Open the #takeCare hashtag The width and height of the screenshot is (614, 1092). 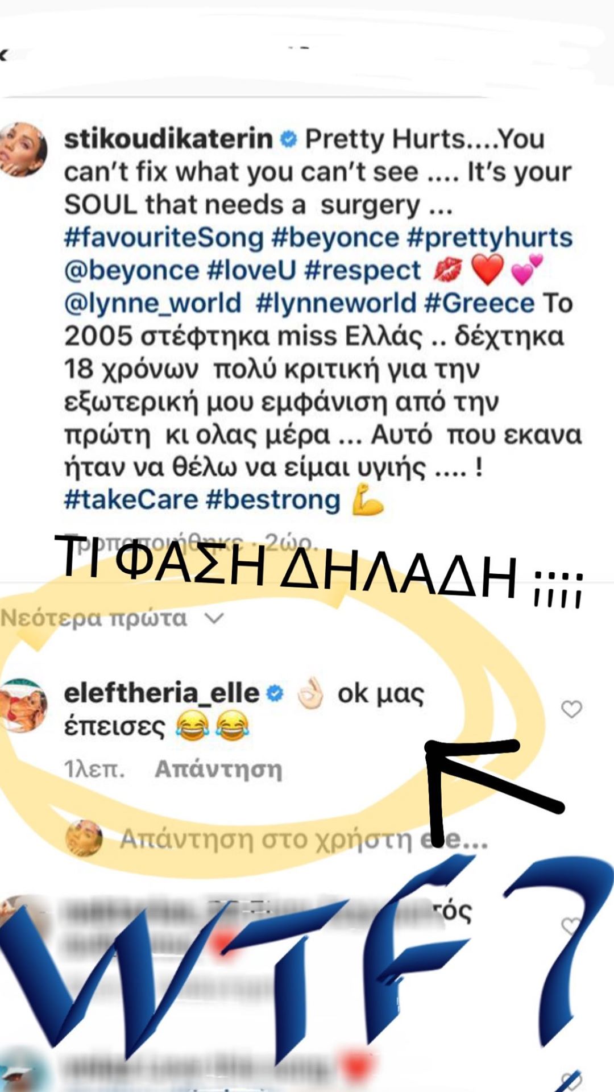click(x=131, y=500)
